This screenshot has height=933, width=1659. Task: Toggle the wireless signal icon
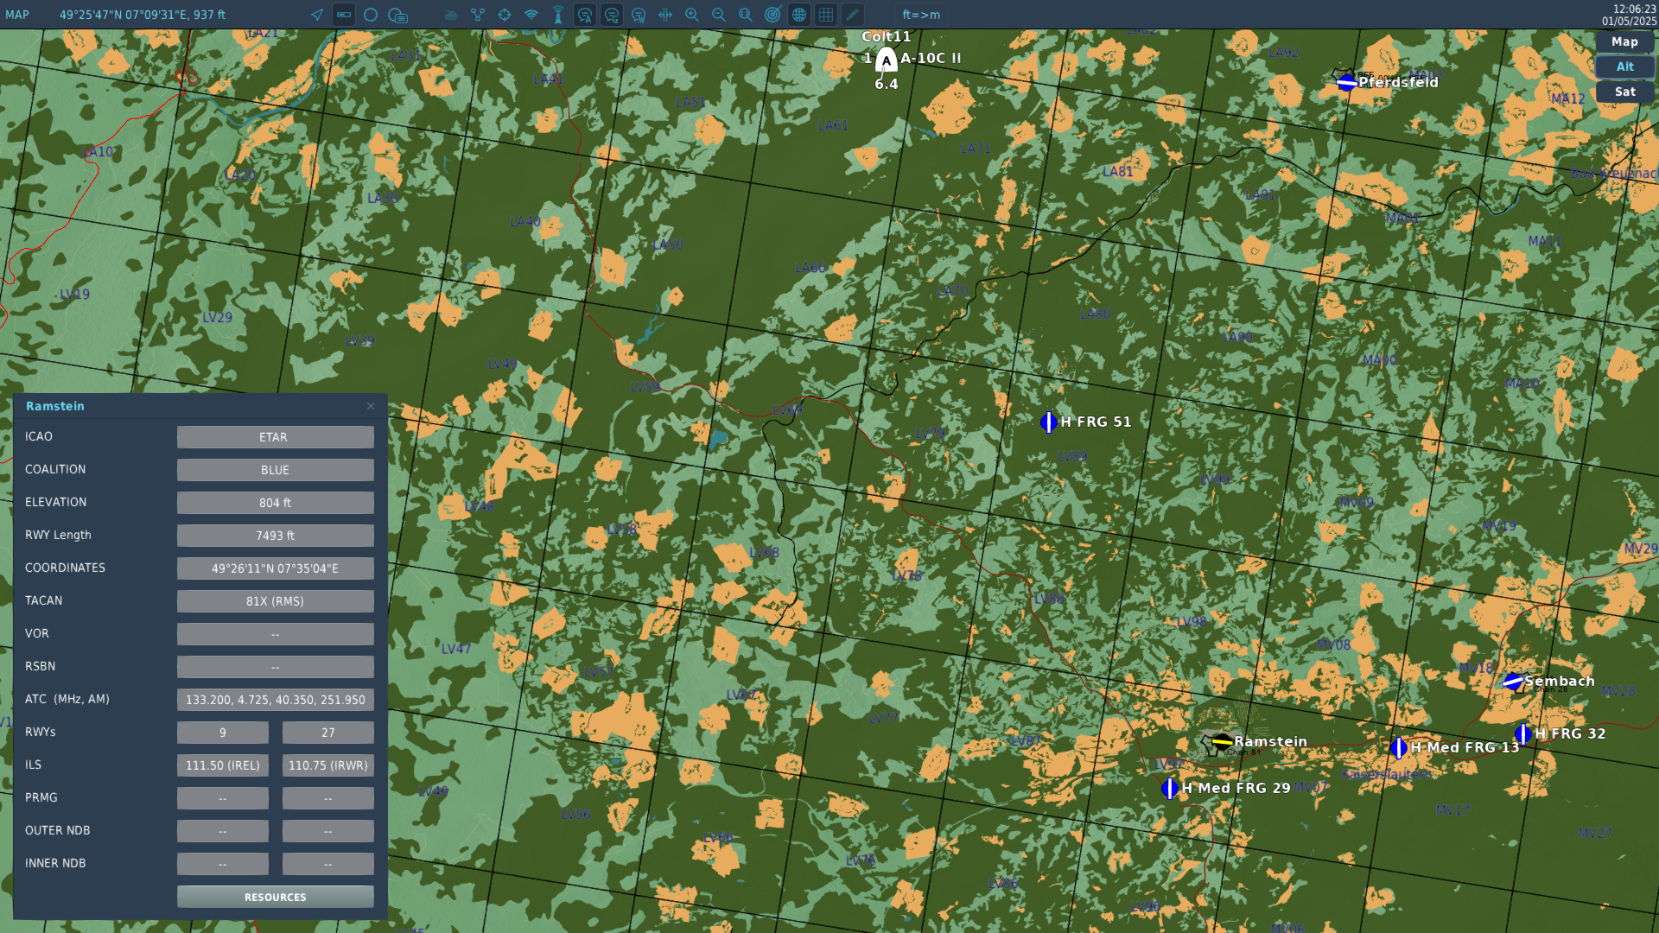click(x=531, y=15)
